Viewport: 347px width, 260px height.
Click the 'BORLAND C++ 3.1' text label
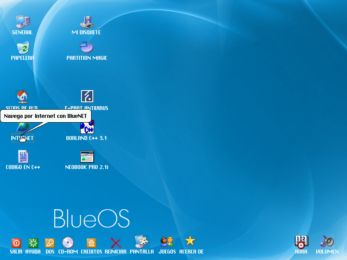coord(86,138)
